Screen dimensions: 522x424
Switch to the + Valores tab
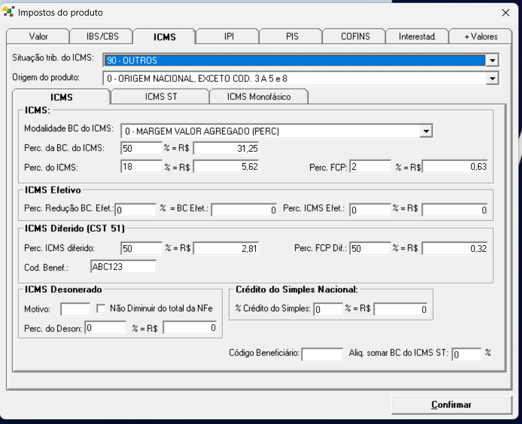tap(480, 37)
